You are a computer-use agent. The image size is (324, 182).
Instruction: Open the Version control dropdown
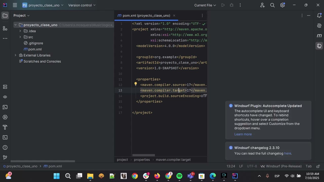[x=82, y=5]
